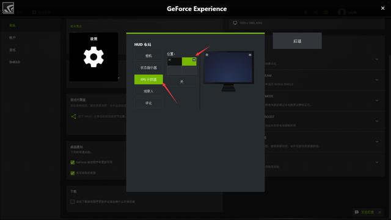Image resolution: width=391 pixels, height=220 pixels.
Task: Click the monitor preview image
Action: tap(228, 71)
